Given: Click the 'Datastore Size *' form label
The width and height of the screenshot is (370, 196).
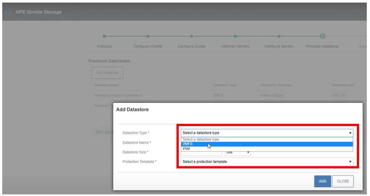Looking at the screenshot, I should [136, 152].
